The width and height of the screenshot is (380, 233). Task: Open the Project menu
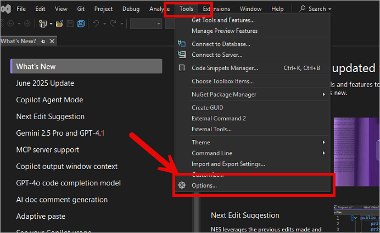[103, 9]
